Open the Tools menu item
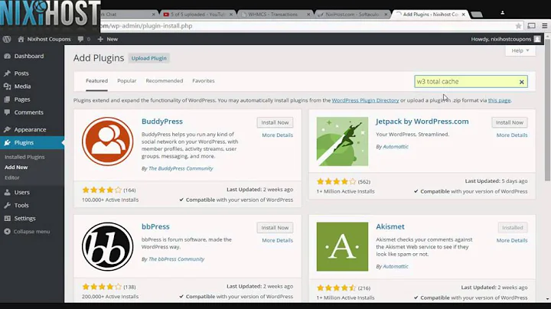This screenshot has width=551, height=309. [x=21, y=206]
